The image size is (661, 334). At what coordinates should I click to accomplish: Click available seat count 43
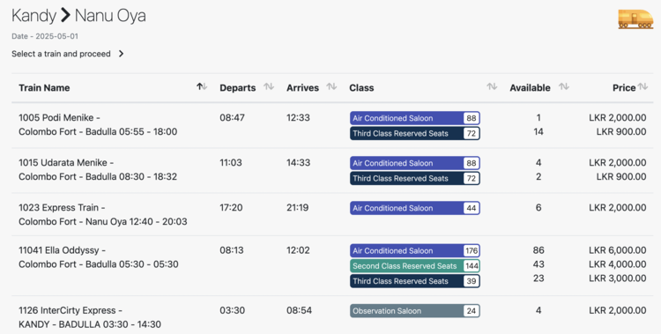point(538,264)
